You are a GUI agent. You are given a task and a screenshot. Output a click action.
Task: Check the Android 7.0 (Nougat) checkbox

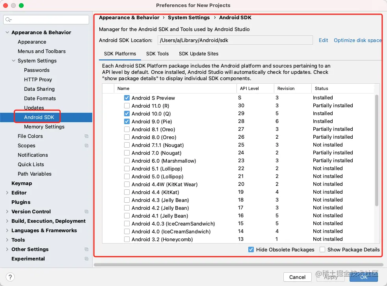click(127, 153)
